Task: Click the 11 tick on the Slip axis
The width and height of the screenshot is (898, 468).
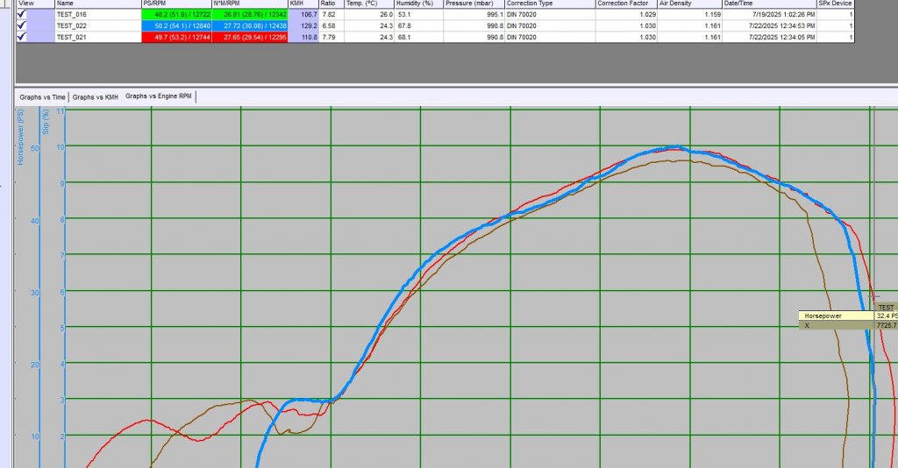Action: coord(62,110)
